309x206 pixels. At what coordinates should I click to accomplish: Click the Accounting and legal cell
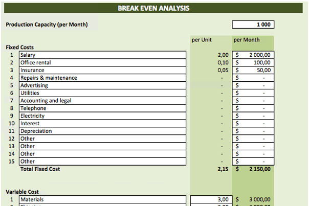pos(102,101)
